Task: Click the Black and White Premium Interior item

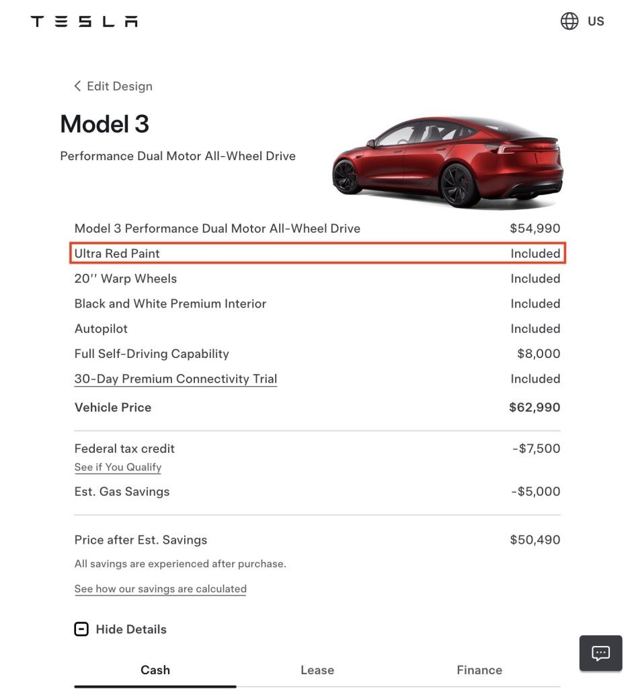Action: click(x=170, y=303)
